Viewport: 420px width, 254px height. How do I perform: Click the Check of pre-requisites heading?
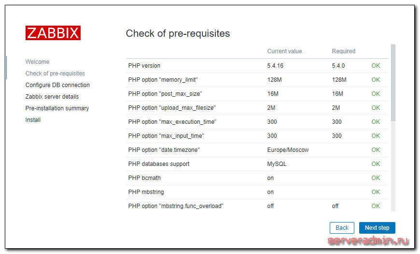click(178, 33)
